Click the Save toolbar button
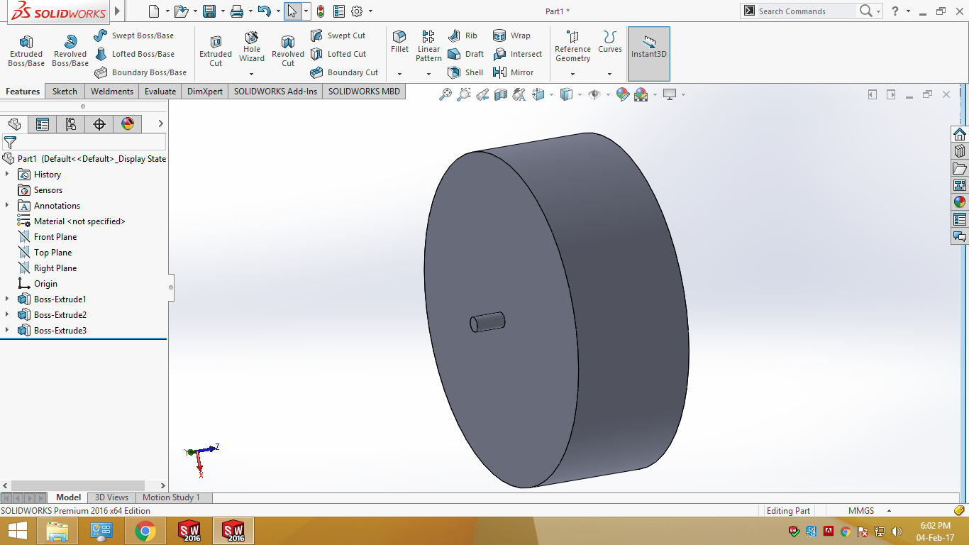 point(209,11)
